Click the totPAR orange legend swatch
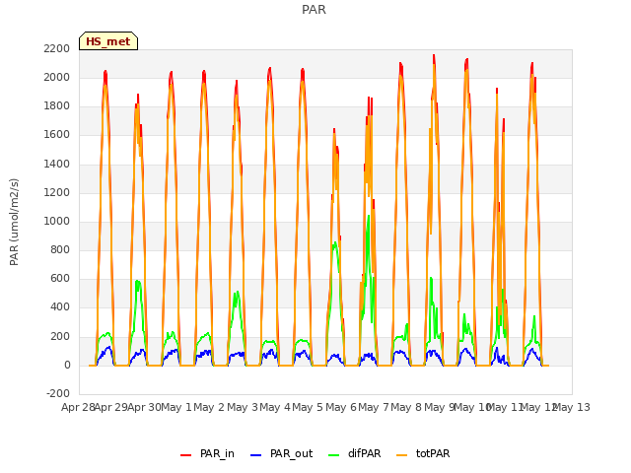The height and width of the screenshot is (473, 631). [x=401, y=455]
